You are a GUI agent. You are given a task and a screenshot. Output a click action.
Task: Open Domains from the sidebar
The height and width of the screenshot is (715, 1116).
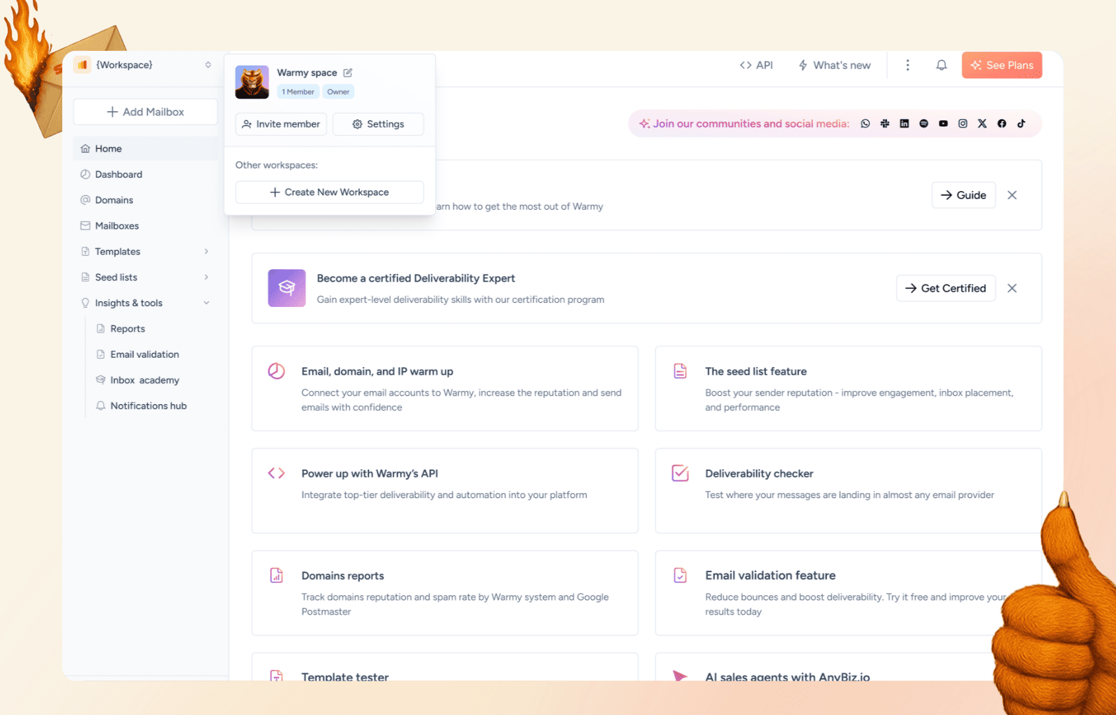[x=145, y=200]
